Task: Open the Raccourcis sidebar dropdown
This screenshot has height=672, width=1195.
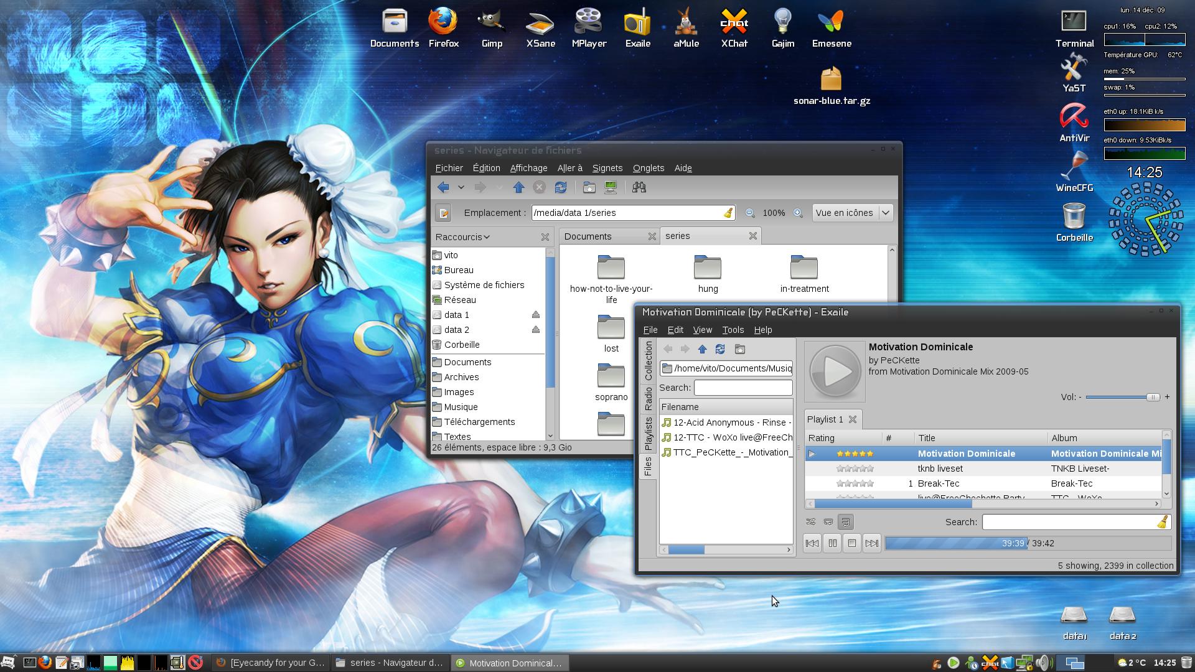Action: (x=462, y=237)
